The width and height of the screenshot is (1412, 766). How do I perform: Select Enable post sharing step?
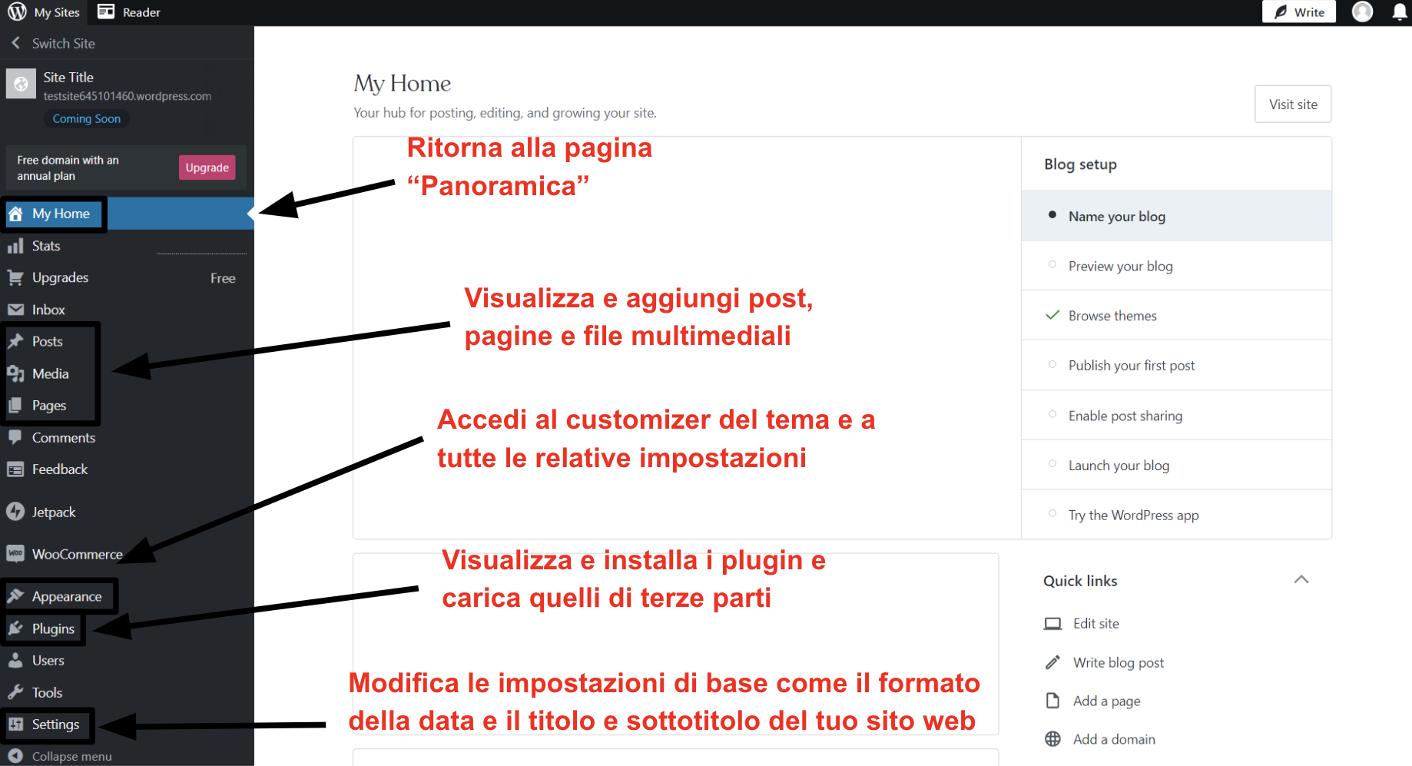pos(1176,416)
